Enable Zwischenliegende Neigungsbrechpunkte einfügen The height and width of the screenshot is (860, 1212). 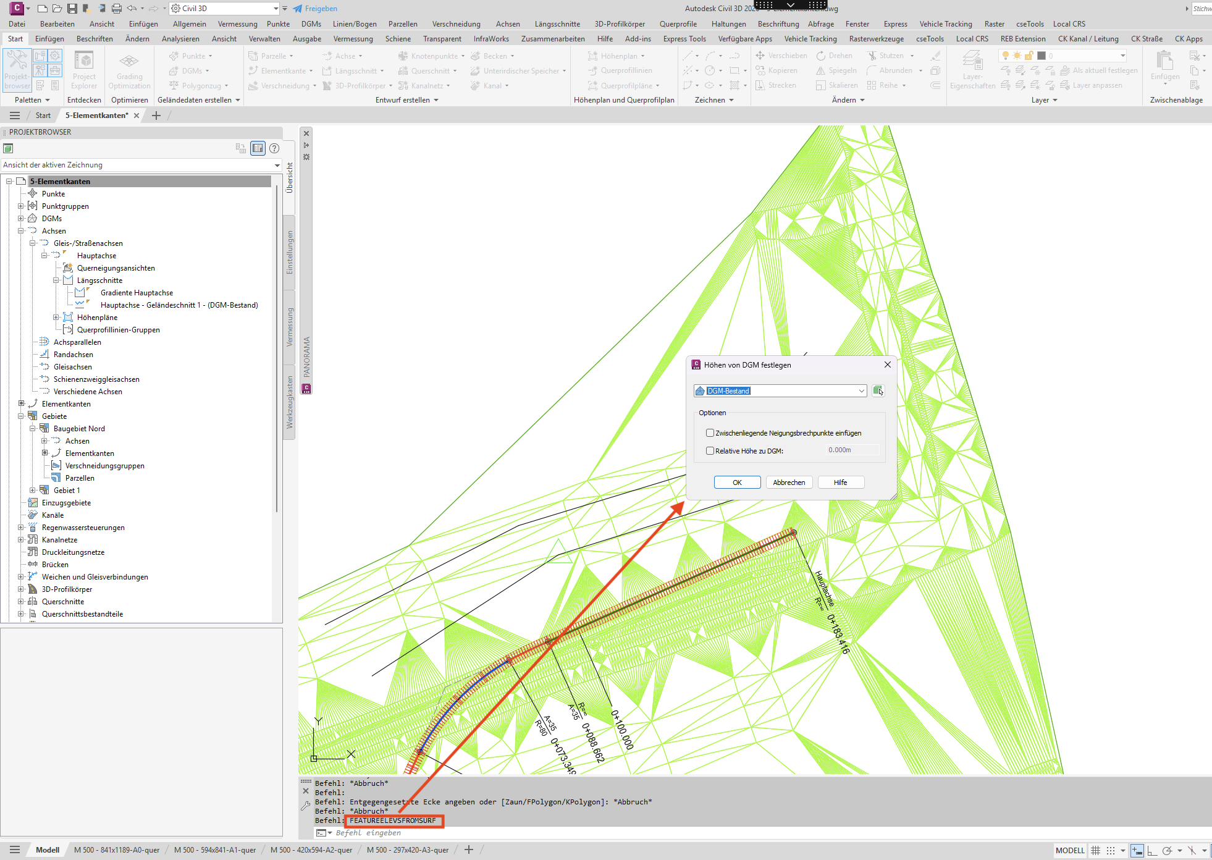click(710, 433)
